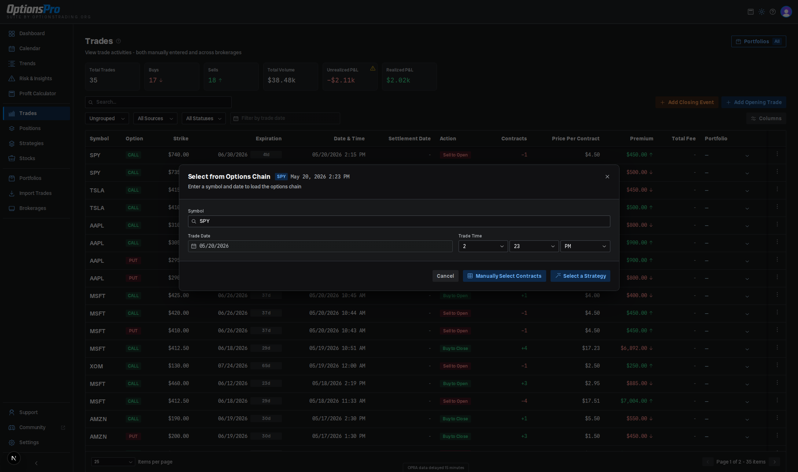The image size is (798, 472).
Task: Open row menu for SPY $740.00 trade
Action: pyautogui.click(x=777, y=154)
